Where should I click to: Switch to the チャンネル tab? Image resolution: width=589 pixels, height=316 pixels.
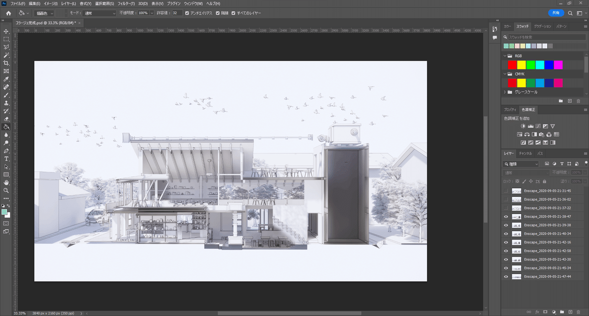[525, 153]
